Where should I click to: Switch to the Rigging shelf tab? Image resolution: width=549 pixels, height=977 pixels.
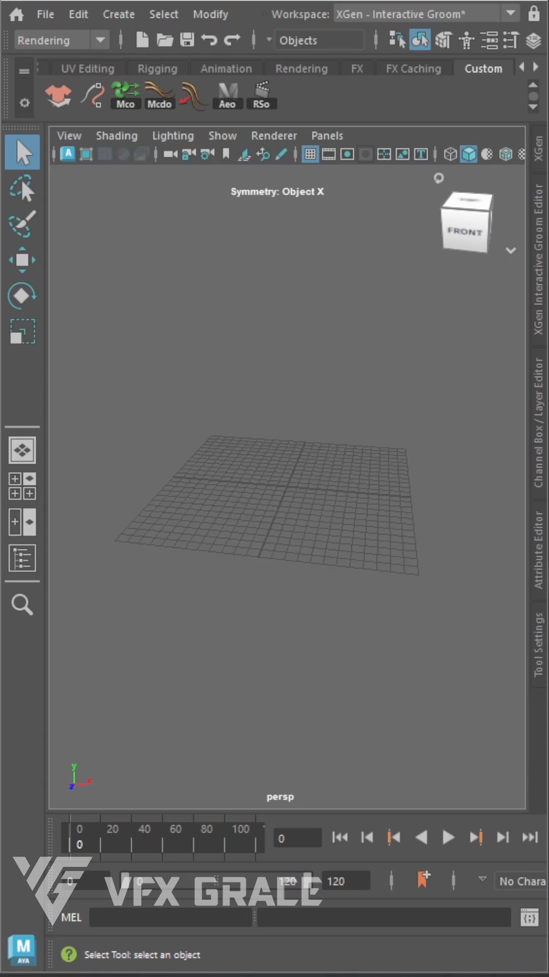(157, 69)
